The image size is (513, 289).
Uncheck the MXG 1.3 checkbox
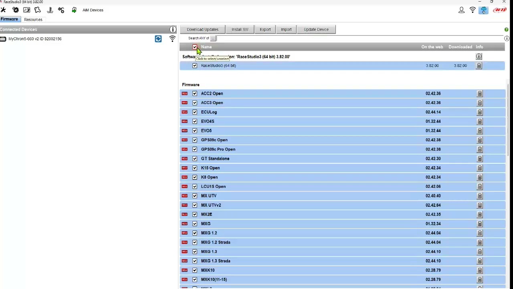[x=195, y=252]
